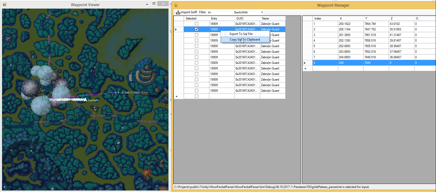This screenshot has width=436, height=192.
Task: Click the O column header in waypoint grid
Action: pos(425,18)
